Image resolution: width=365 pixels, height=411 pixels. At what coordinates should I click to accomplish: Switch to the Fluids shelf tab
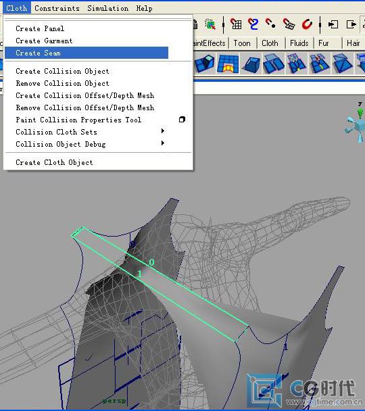click(299, 43)
